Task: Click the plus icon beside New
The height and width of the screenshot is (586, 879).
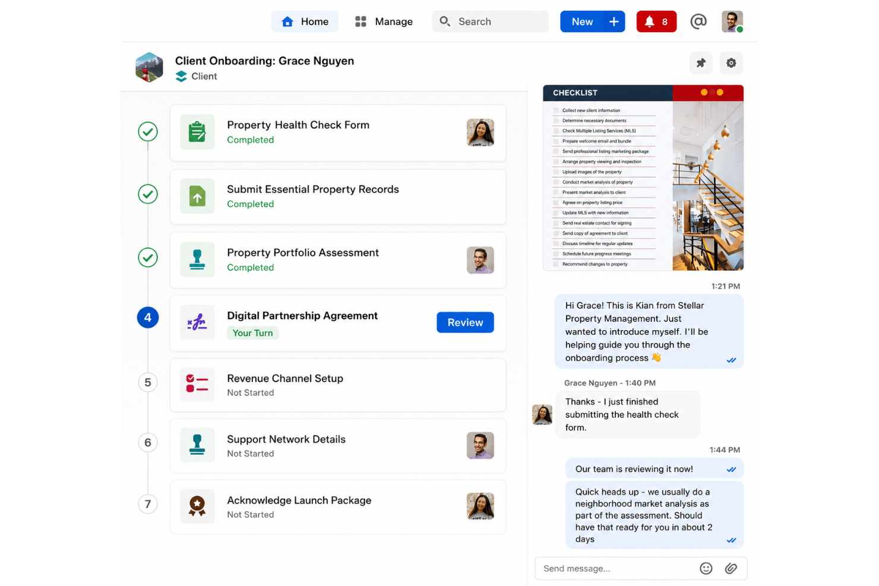Action: [614, 21]
